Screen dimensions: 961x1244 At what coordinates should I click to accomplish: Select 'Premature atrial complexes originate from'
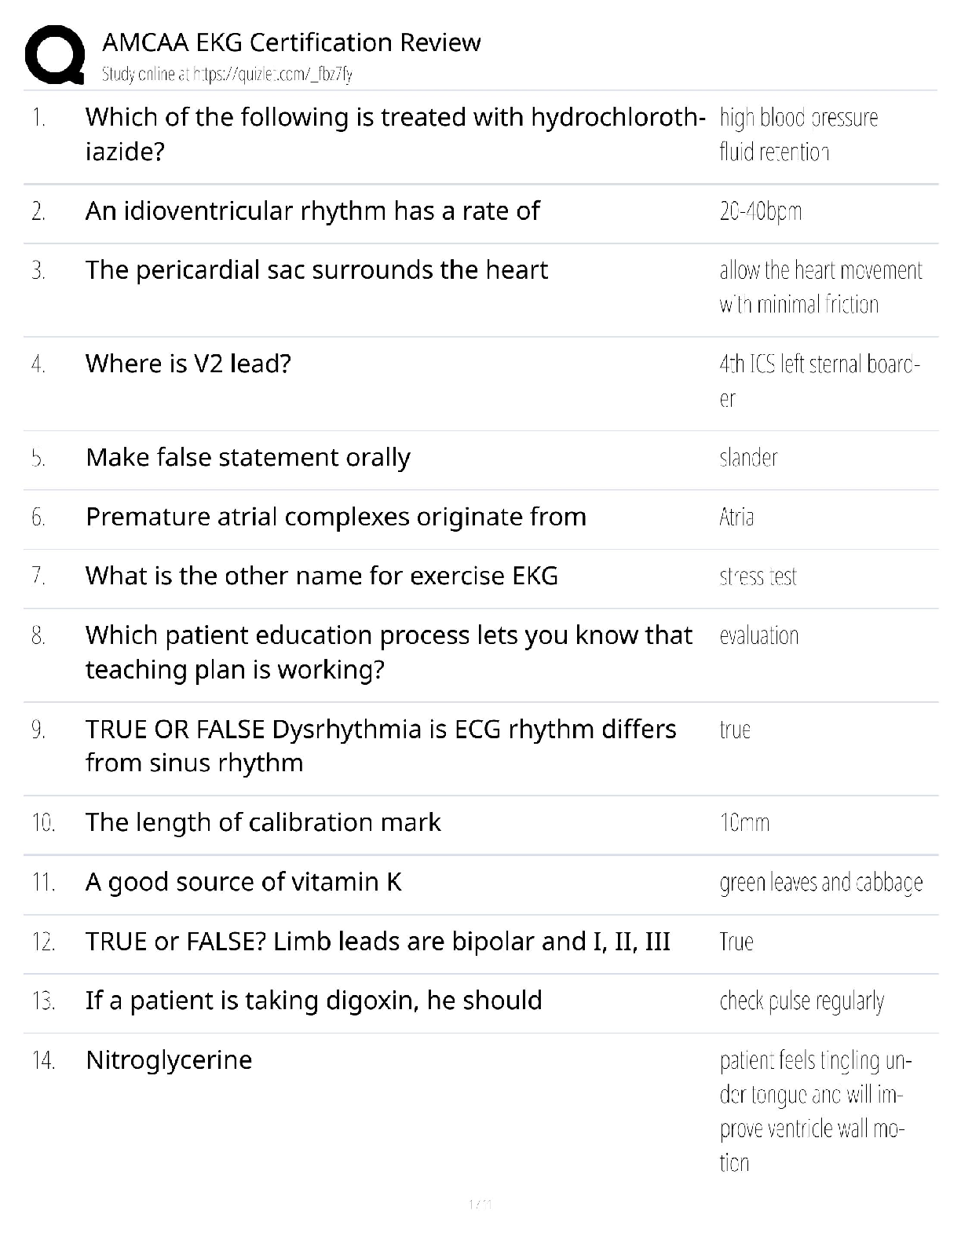[336, 517]
